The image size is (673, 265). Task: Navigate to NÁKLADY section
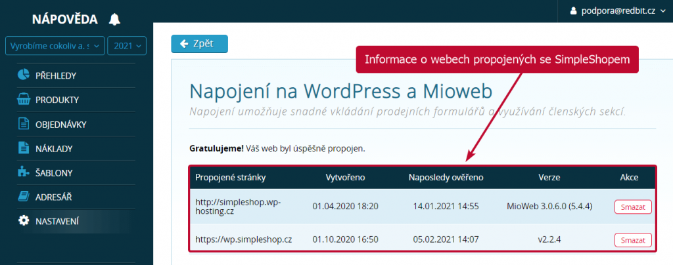tap(54, 149)
